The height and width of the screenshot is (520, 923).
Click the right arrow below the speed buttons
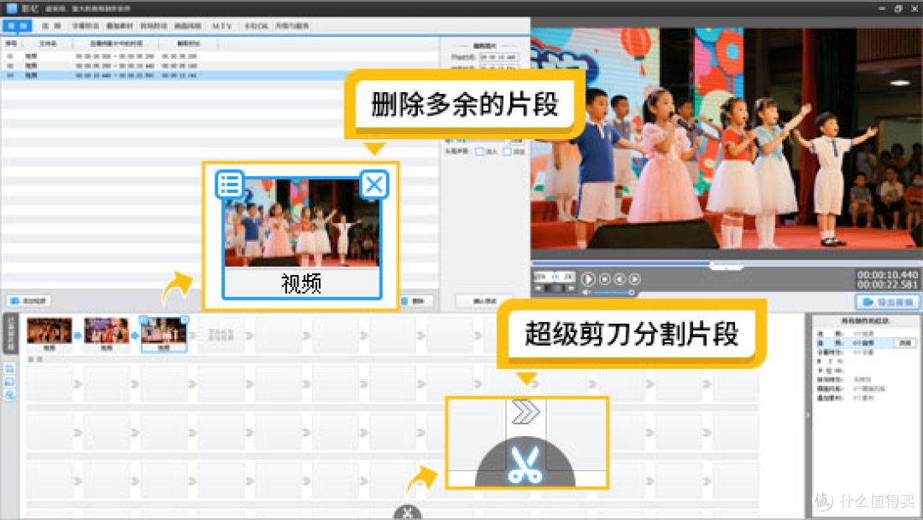(x=570, y=289)
